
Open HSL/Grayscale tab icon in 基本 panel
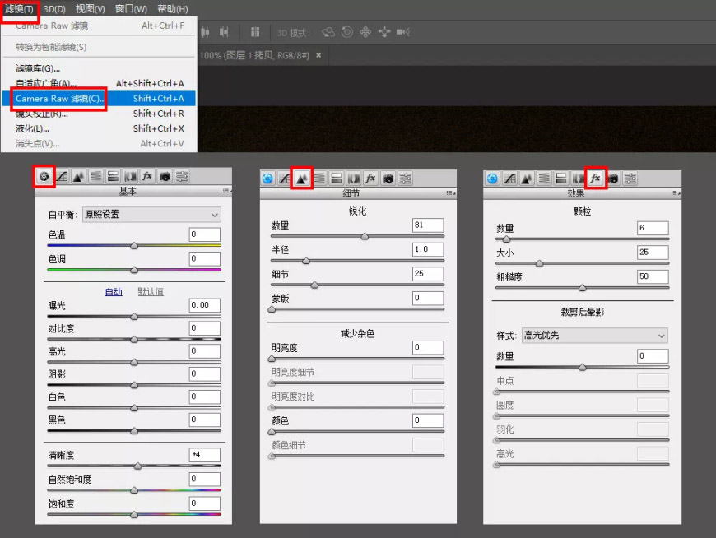pyautogui.click(x=96, y=177)
